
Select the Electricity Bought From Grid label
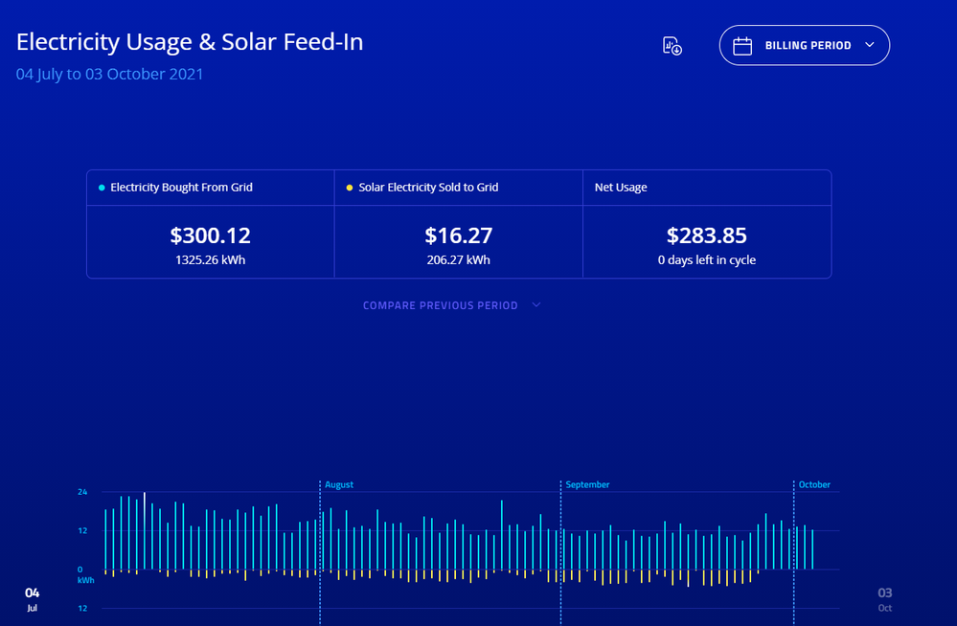pyautogui.click(x=181, y=188)
